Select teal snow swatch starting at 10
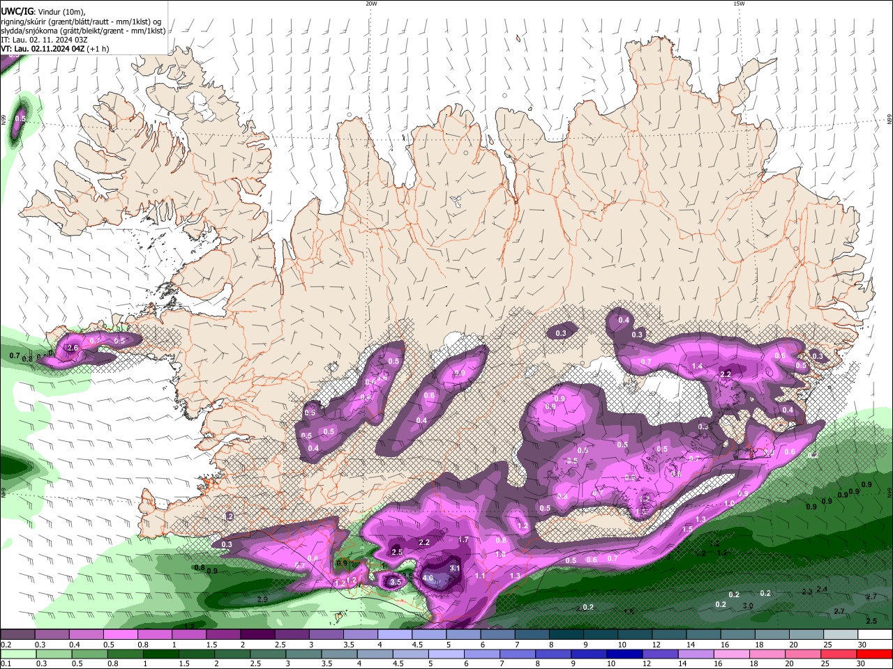Viewport: 893px width, 669px height. click(634, 635)
